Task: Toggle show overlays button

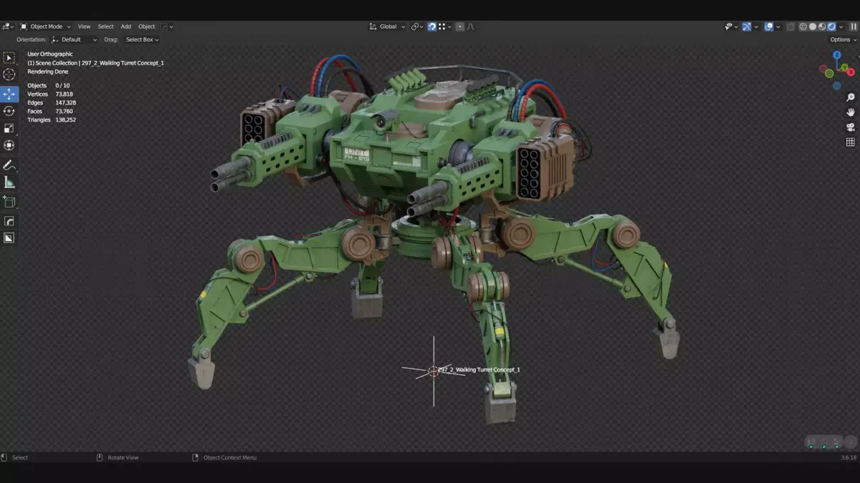Action: click(769, 26)
